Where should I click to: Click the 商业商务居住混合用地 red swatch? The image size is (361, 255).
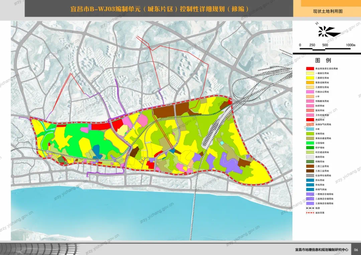tap(310, 69)
